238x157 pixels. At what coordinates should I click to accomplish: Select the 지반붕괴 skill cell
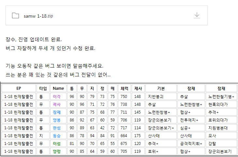coord(161,97)
